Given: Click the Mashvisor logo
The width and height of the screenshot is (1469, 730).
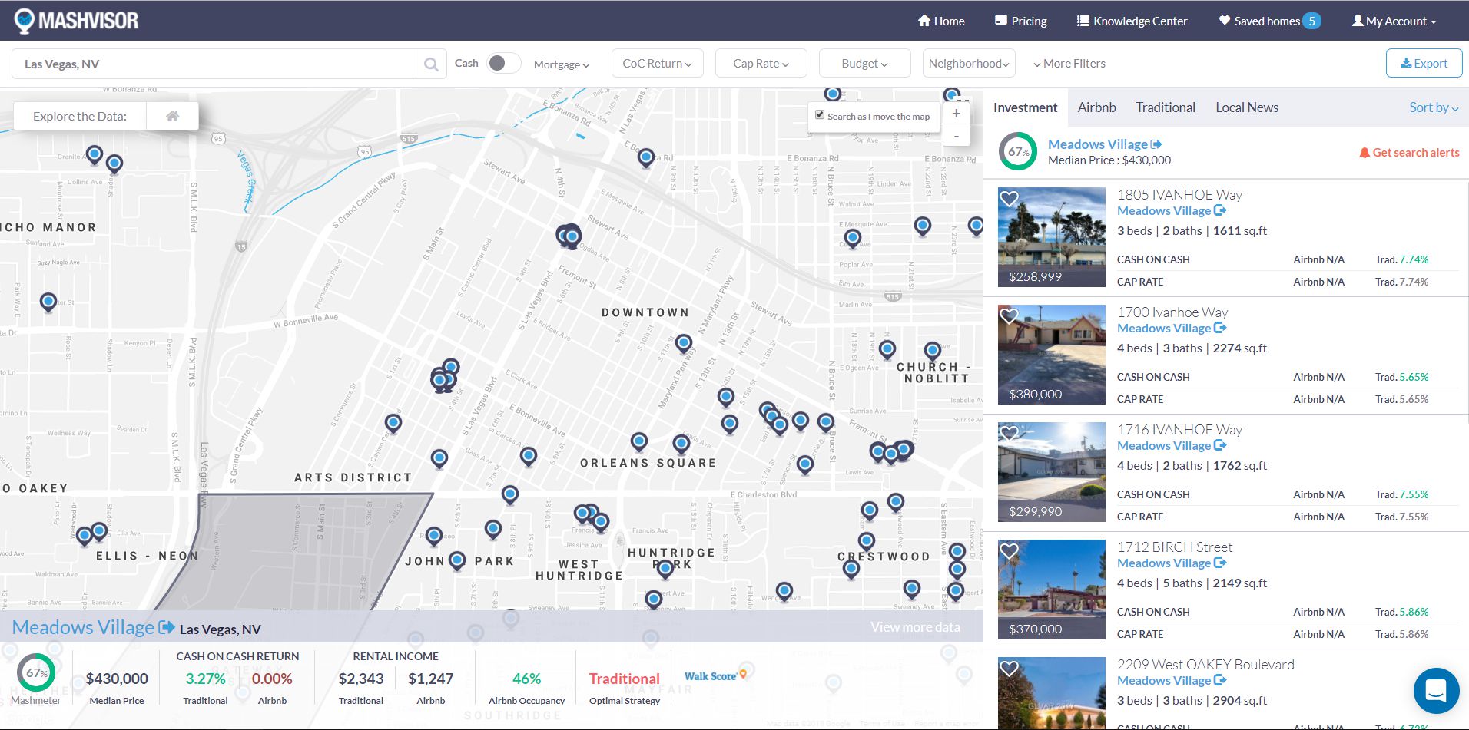Looking at the screenshot, I should click(77, 21).
